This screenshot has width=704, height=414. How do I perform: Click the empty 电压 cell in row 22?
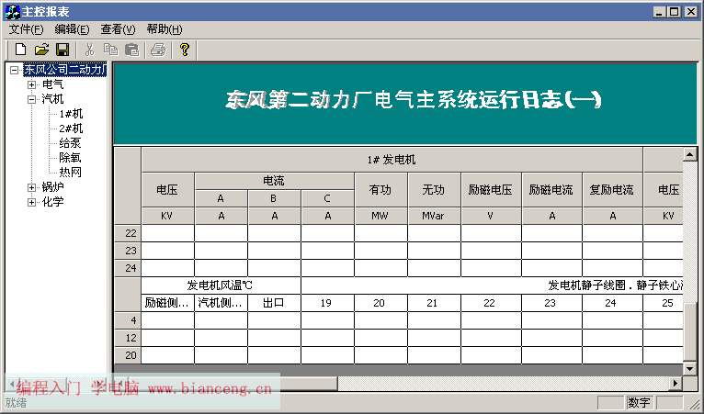click(167, 233)
